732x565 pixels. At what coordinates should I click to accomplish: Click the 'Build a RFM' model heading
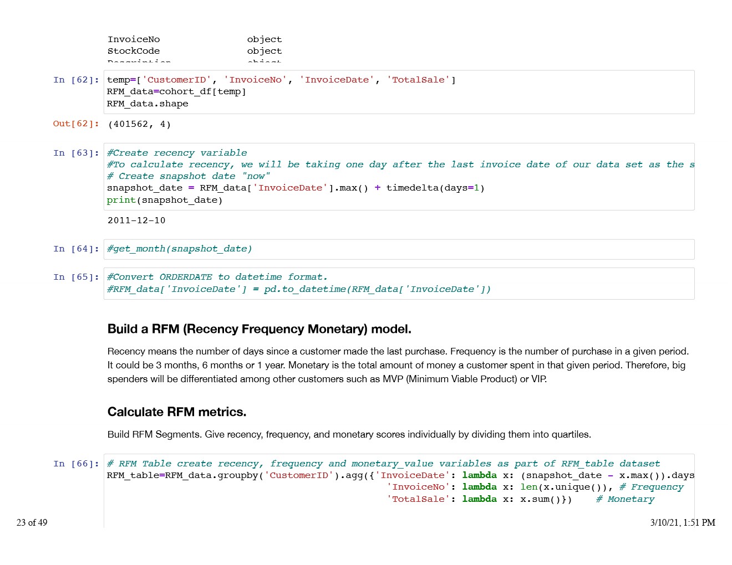click(x=259, y=329)
